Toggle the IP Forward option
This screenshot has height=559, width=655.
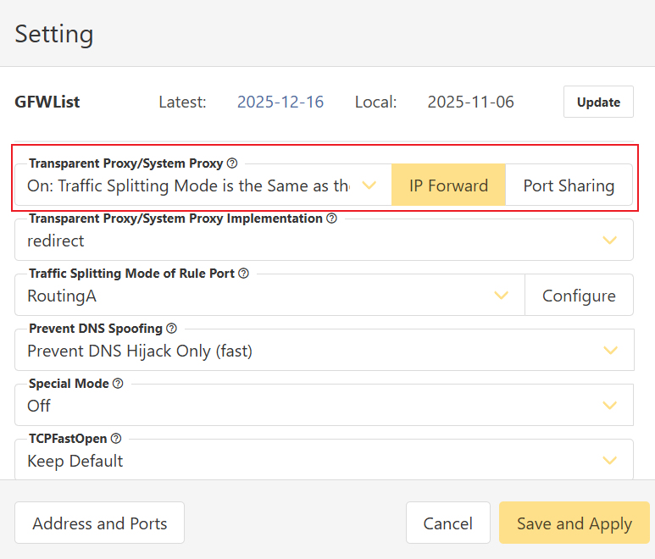click(448, 185)
